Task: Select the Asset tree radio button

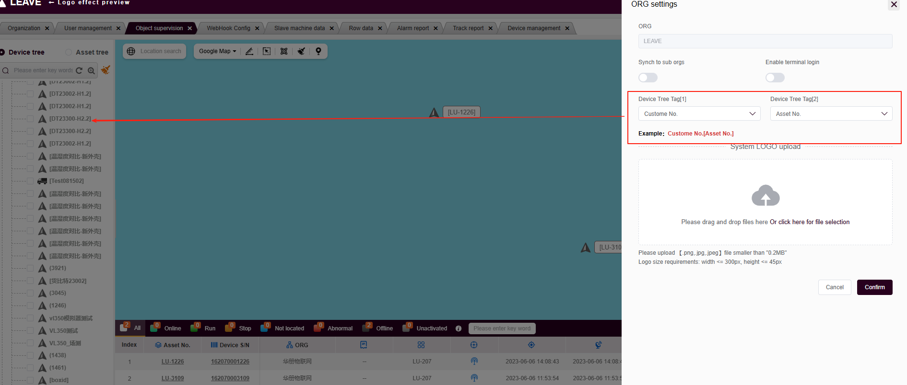Action: (69, 52)
